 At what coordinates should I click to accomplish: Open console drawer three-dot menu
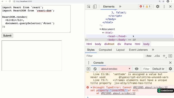click(89, 63)
